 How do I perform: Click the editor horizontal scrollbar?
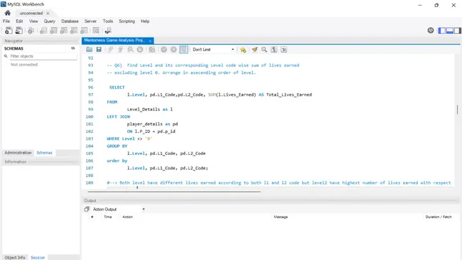point(174,192)
